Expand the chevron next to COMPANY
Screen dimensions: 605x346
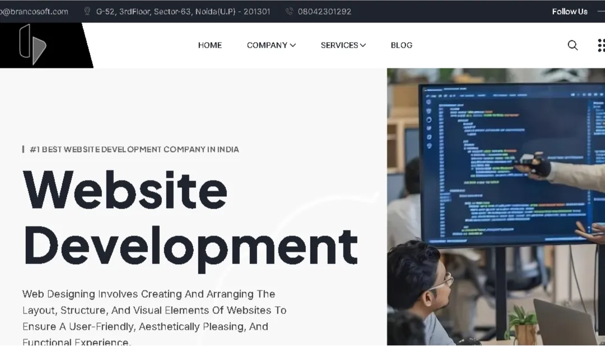click(x=293, y=45)
